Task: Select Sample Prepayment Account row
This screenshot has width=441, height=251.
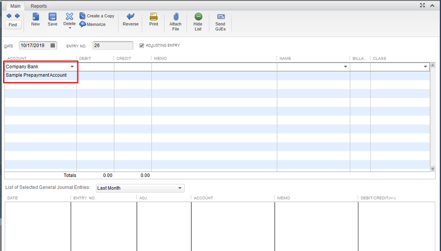Action: pos(41,75)
